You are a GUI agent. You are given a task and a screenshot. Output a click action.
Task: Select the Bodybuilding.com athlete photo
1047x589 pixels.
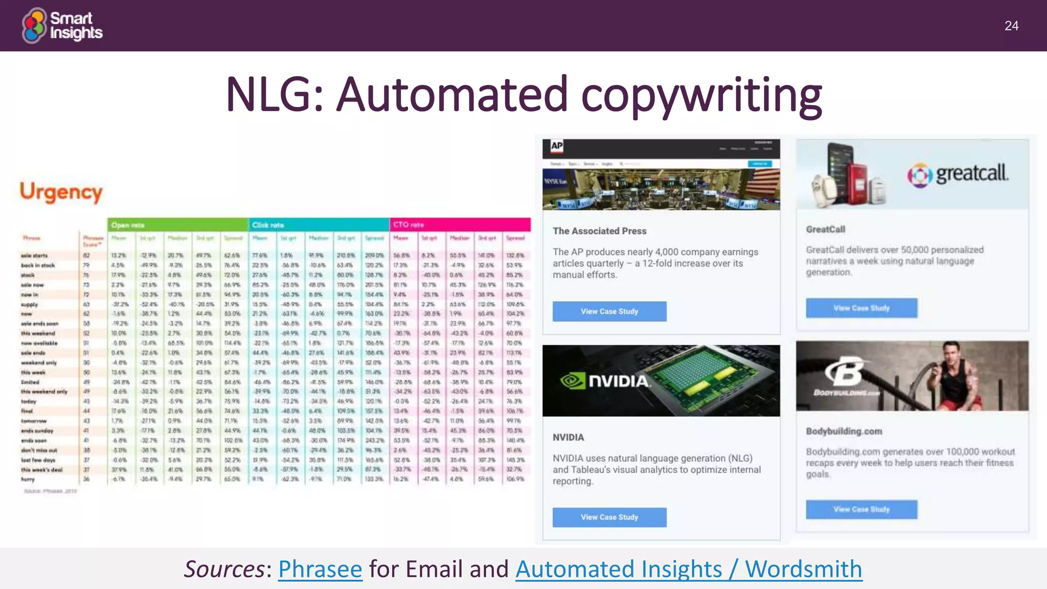pyautogui.click(x=912, y=376)
